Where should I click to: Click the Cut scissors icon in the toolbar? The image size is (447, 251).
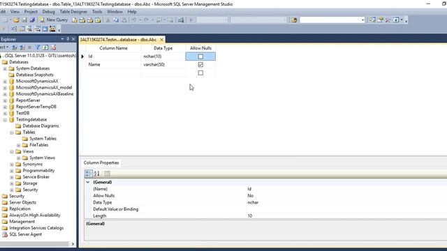(x=108, y=20)
